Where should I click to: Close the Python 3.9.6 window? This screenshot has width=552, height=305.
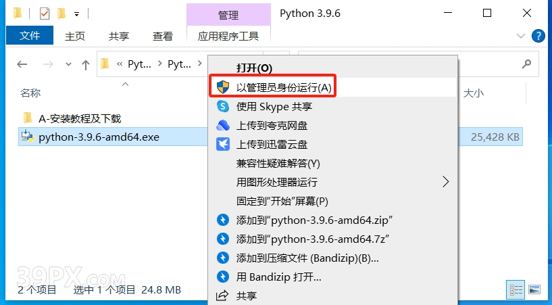526,13
